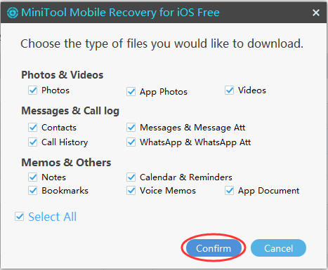Uncheck the Videos checkbox
This screenshot has width=328, height=270.
[x=230, y=90]
